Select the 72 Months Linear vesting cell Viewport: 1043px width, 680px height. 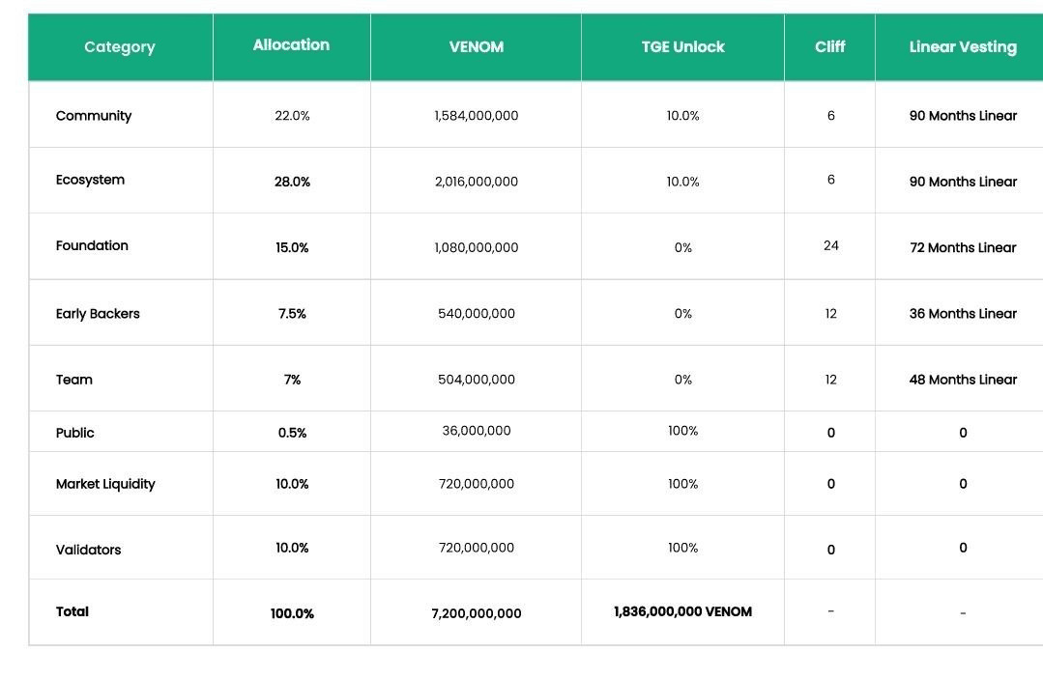pos(962,248)
